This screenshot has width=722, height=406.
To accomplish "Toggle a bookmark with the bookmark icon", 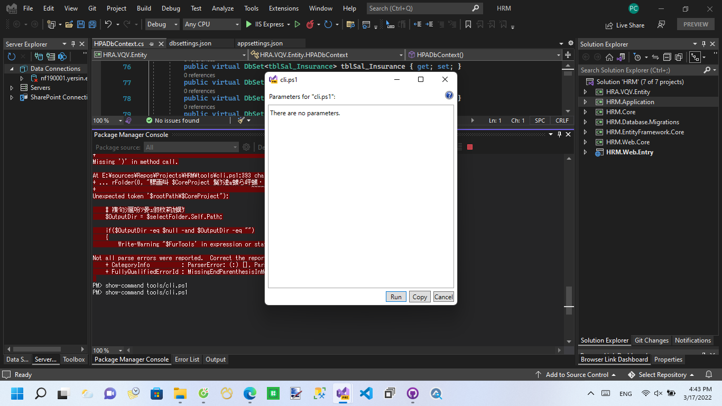I will (x=468, y=24).
